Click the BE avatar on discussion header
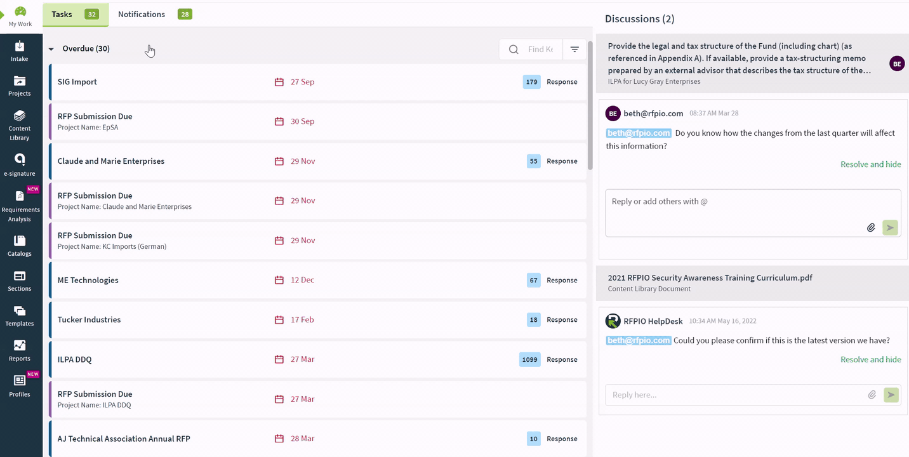Screen dimensions: 909x457 pos(897,63)
